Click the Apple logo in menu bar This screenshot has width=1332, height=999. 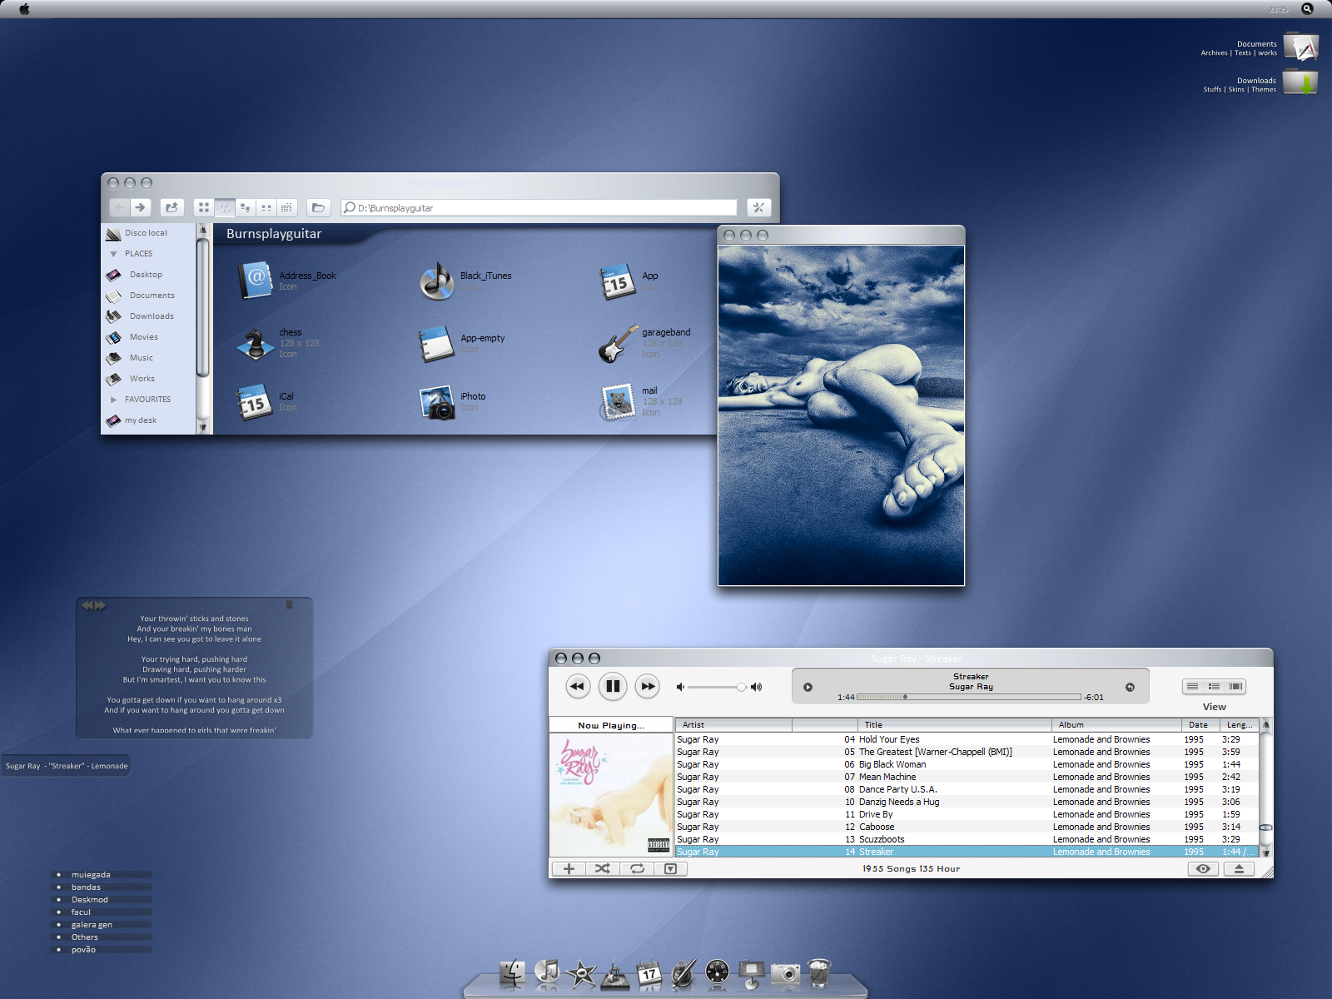pos(24,8)
